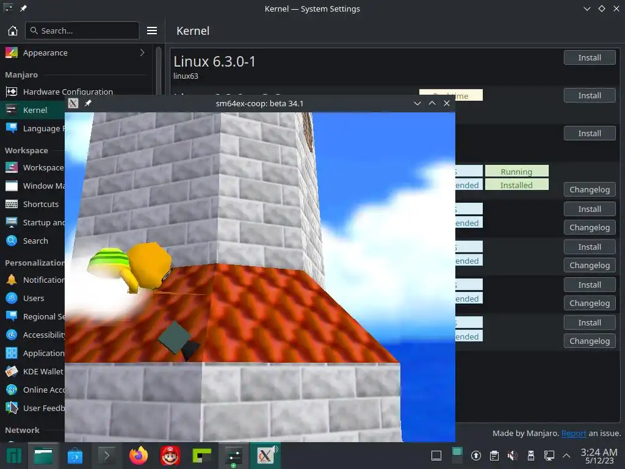Open Hardware Configuration in sidebar
Viewport: 625px width, 469px height.
(x=68, y=92)
